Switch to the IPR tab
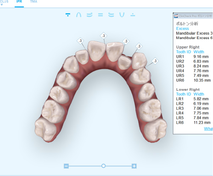This screenshot has height=176, width=213. pos(19,2)
